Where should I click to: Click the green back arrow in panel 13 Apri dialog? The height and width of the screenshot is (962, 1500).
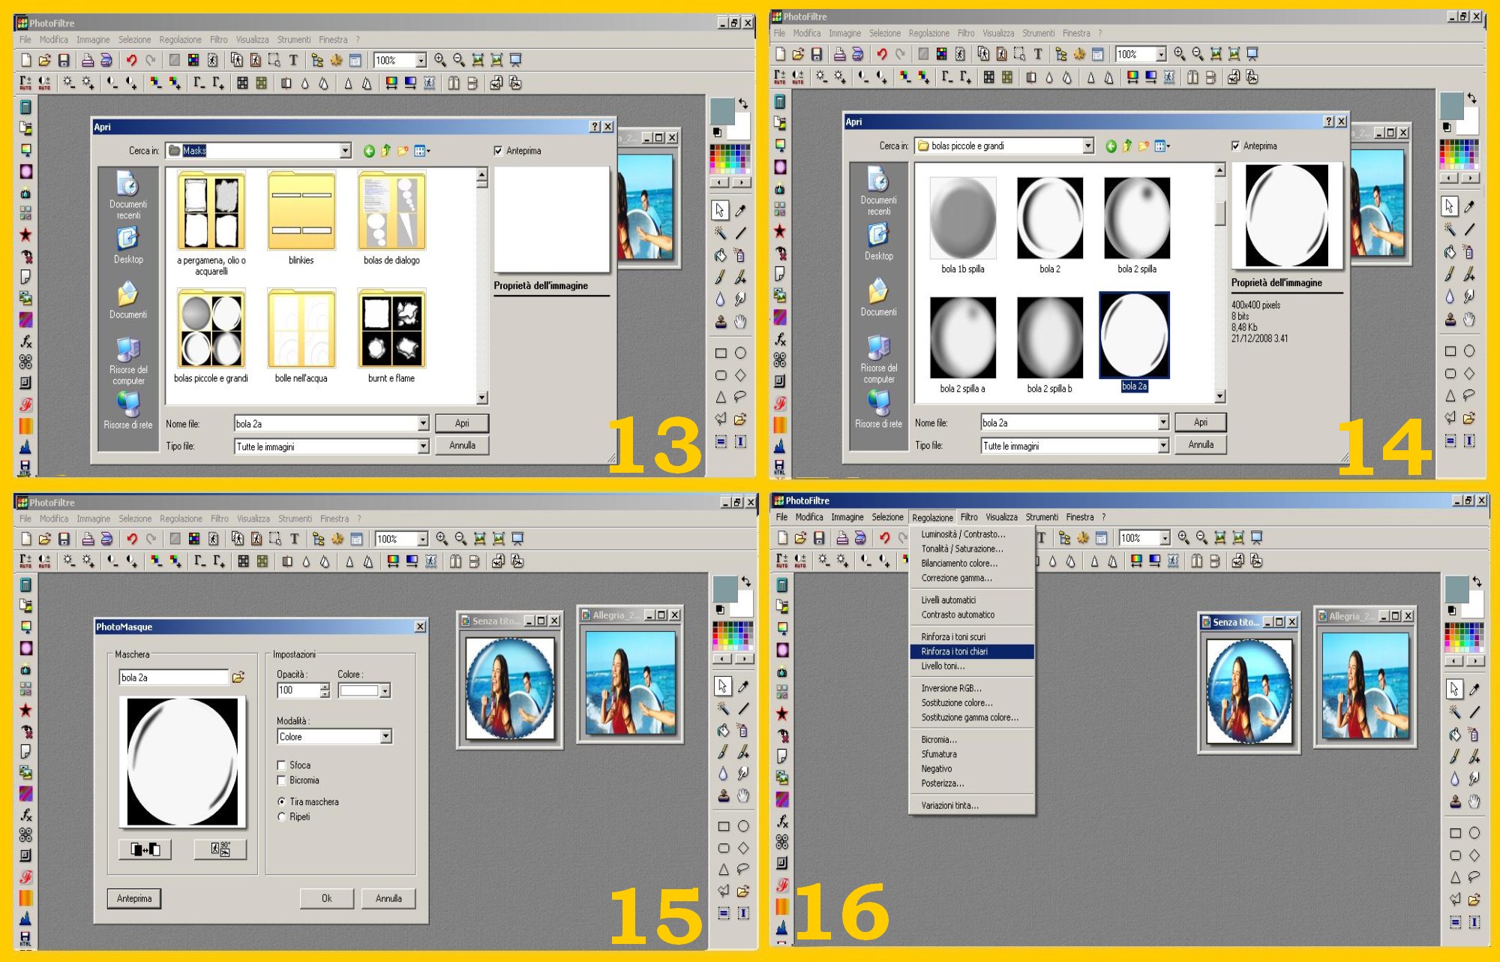pos(369,151)
